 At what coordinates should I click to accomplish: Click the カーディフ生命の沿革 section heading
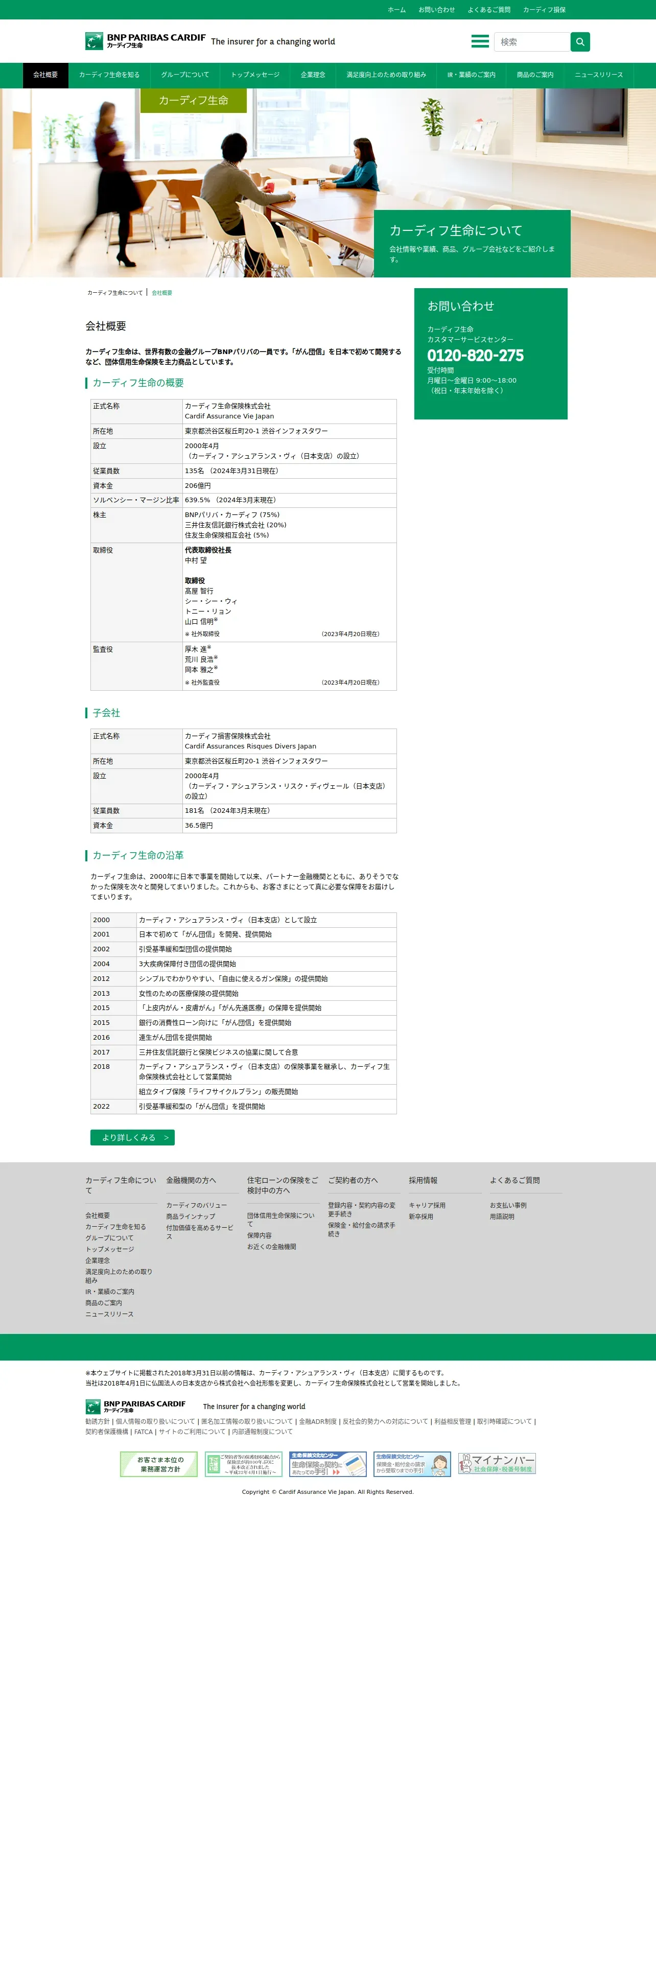[137, 855]
